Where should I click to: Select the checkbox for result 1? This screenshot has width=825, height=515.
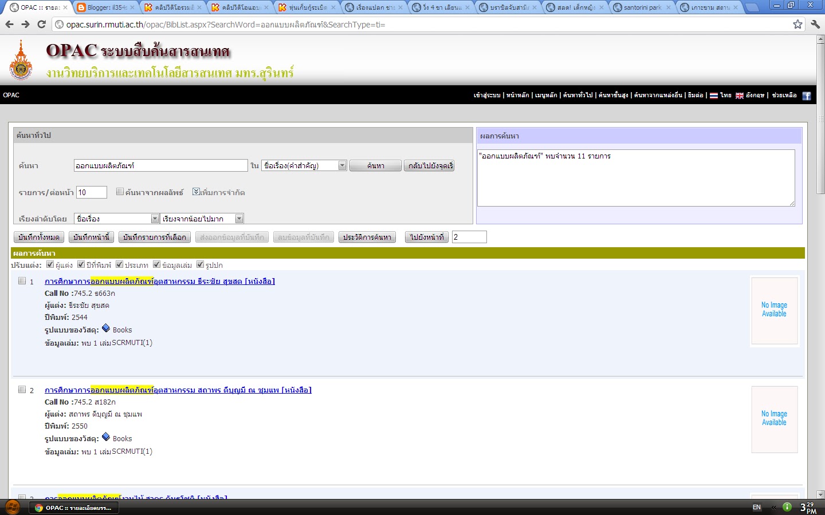[x=22, y=280]
